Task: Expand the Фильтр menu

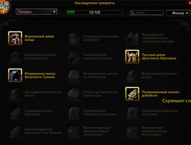Action: pos(178,13)
